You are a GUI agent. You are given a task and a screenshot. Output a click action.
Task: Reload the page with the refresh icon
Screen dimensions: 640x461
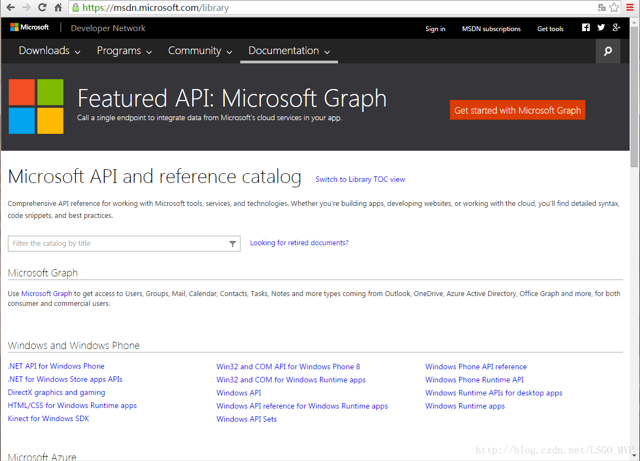pyautogui.click(x=42, y=7)
